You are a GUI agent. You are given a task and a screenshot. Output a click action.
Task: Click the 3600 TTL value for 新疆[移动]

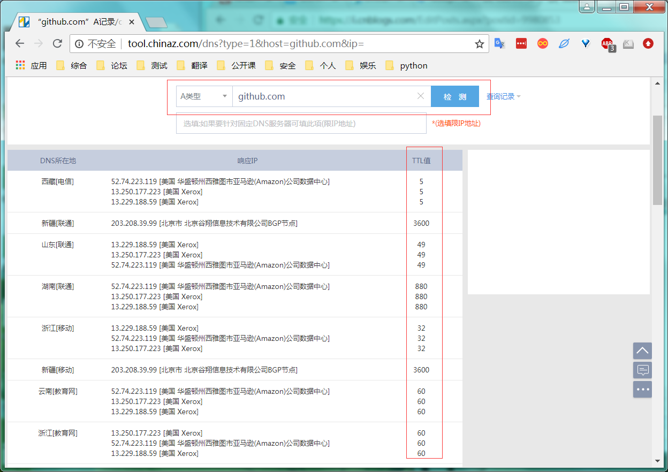pyautogui.click(x=421, y=370)
